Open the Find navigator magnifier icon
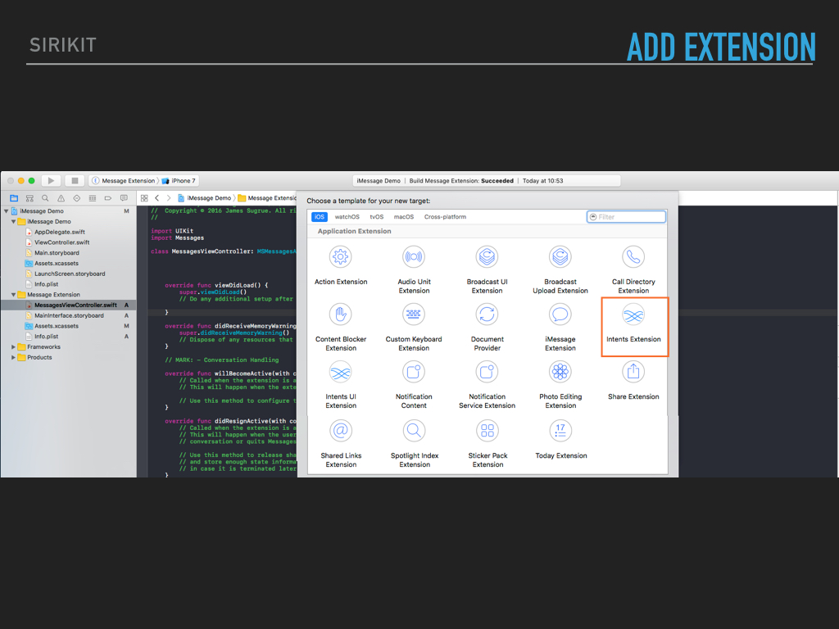 point(45,198)
